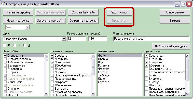
Task: Check Таблицы и границы panel checkbox
Action: 5,62
